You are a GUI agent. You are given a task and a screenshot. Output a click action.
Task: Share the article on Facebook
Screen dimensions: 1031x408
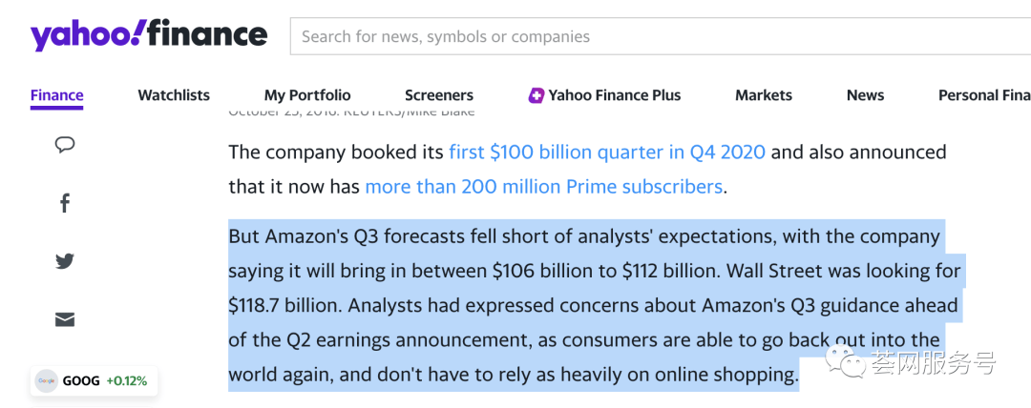coord(65,203)
